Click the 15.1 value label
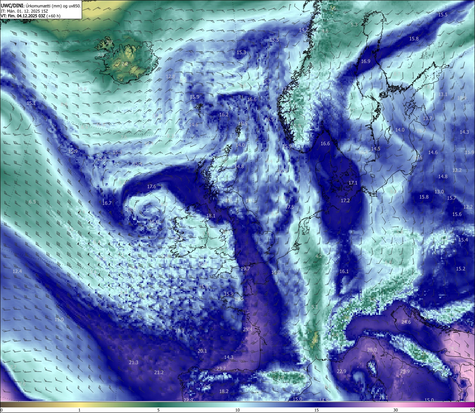 coord(31,103)
